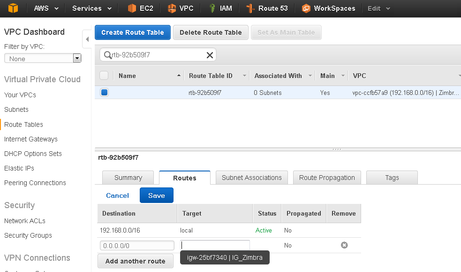Select the Routes tab
The width and height of the screenshot is (461, 272).
tap(185, 178)
